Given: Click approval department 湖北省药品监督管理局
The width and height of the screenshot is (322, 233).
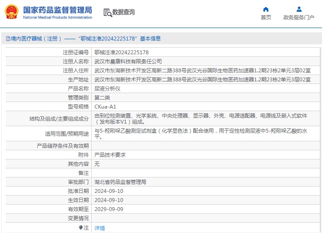Looking at the screenshot, I should (x=120, y=182).
